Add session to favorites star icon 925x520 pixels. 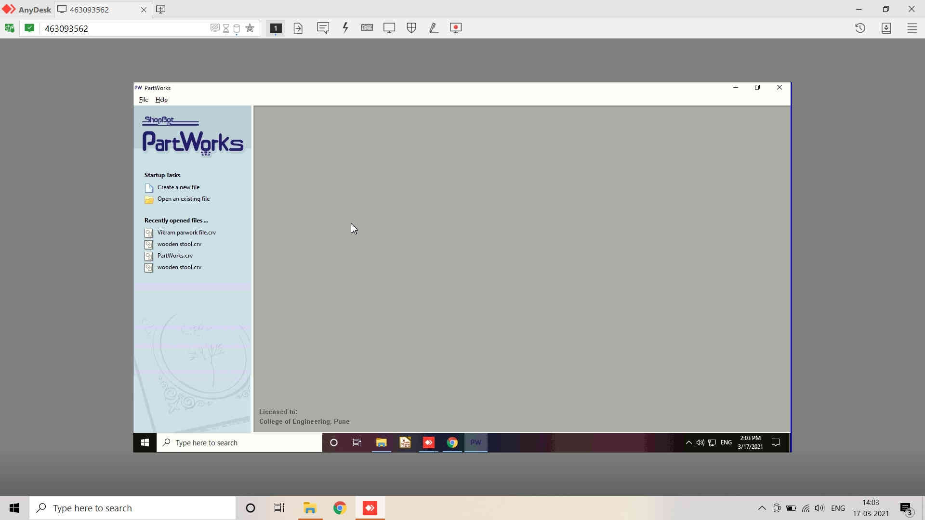(x=250, y=28)
